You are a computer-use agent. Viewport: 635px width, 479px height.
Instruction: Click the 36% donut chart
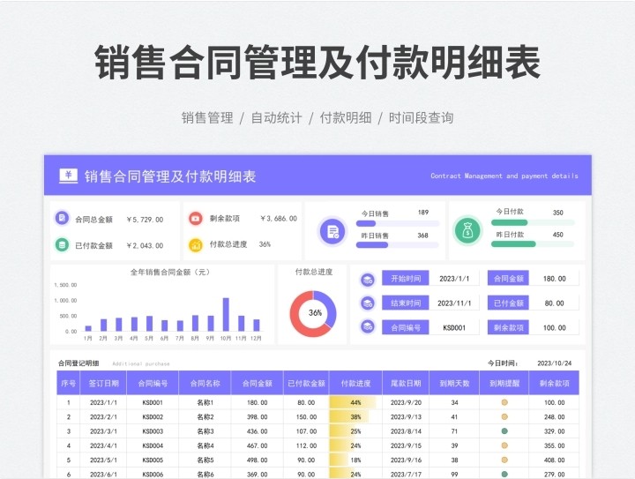(313, 313)
